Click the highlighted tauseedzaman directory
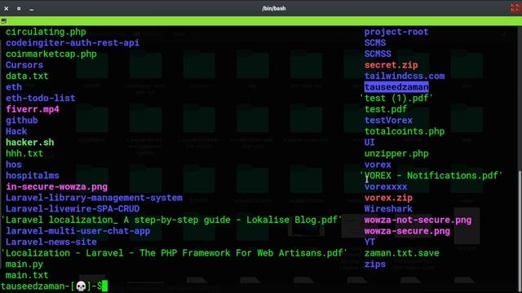Viewport: 522px width, 293px height. [x=396, y=87]
